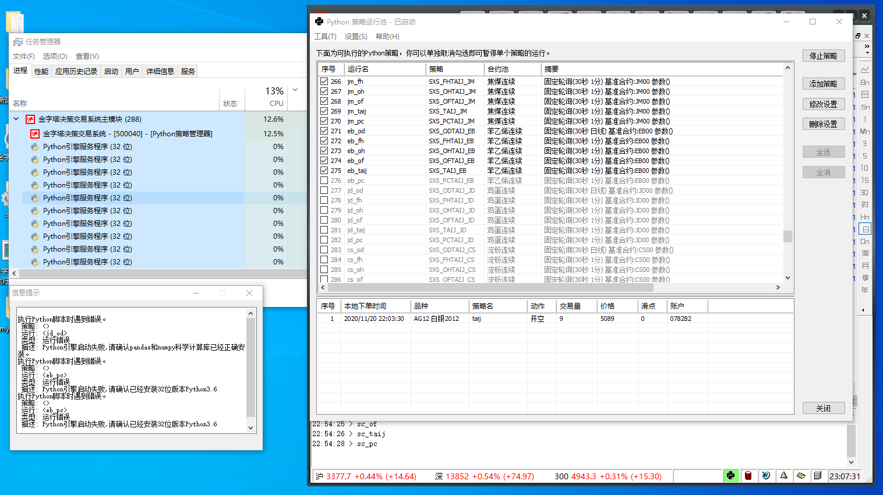883x495 pixels.
Task: Expand the >> overflow on right period toolbar
Action: coord(867,46)
